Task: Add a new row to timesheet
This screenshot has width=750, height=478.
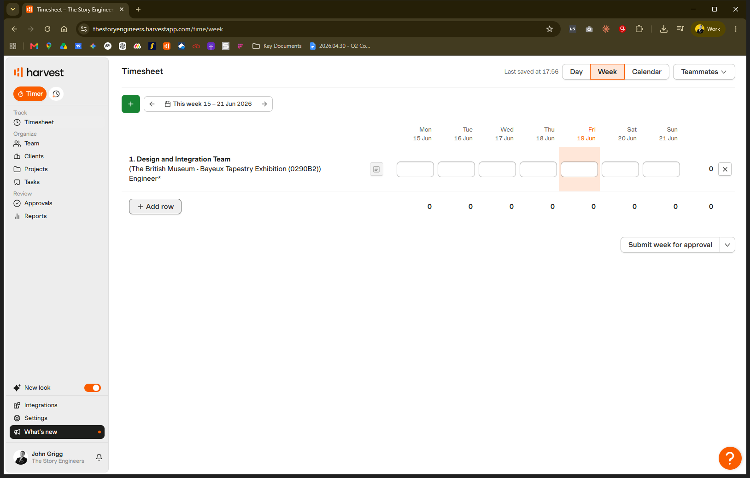Action: [x=155, y=207]
